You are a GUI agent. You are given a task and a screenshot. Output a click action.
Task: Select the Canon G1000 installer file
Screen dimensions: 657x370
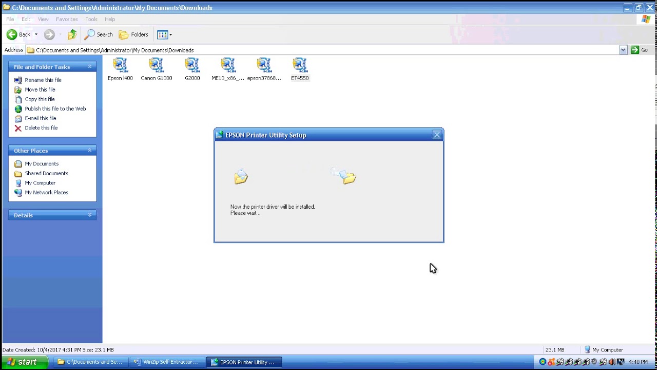click(x=156, y=69)
